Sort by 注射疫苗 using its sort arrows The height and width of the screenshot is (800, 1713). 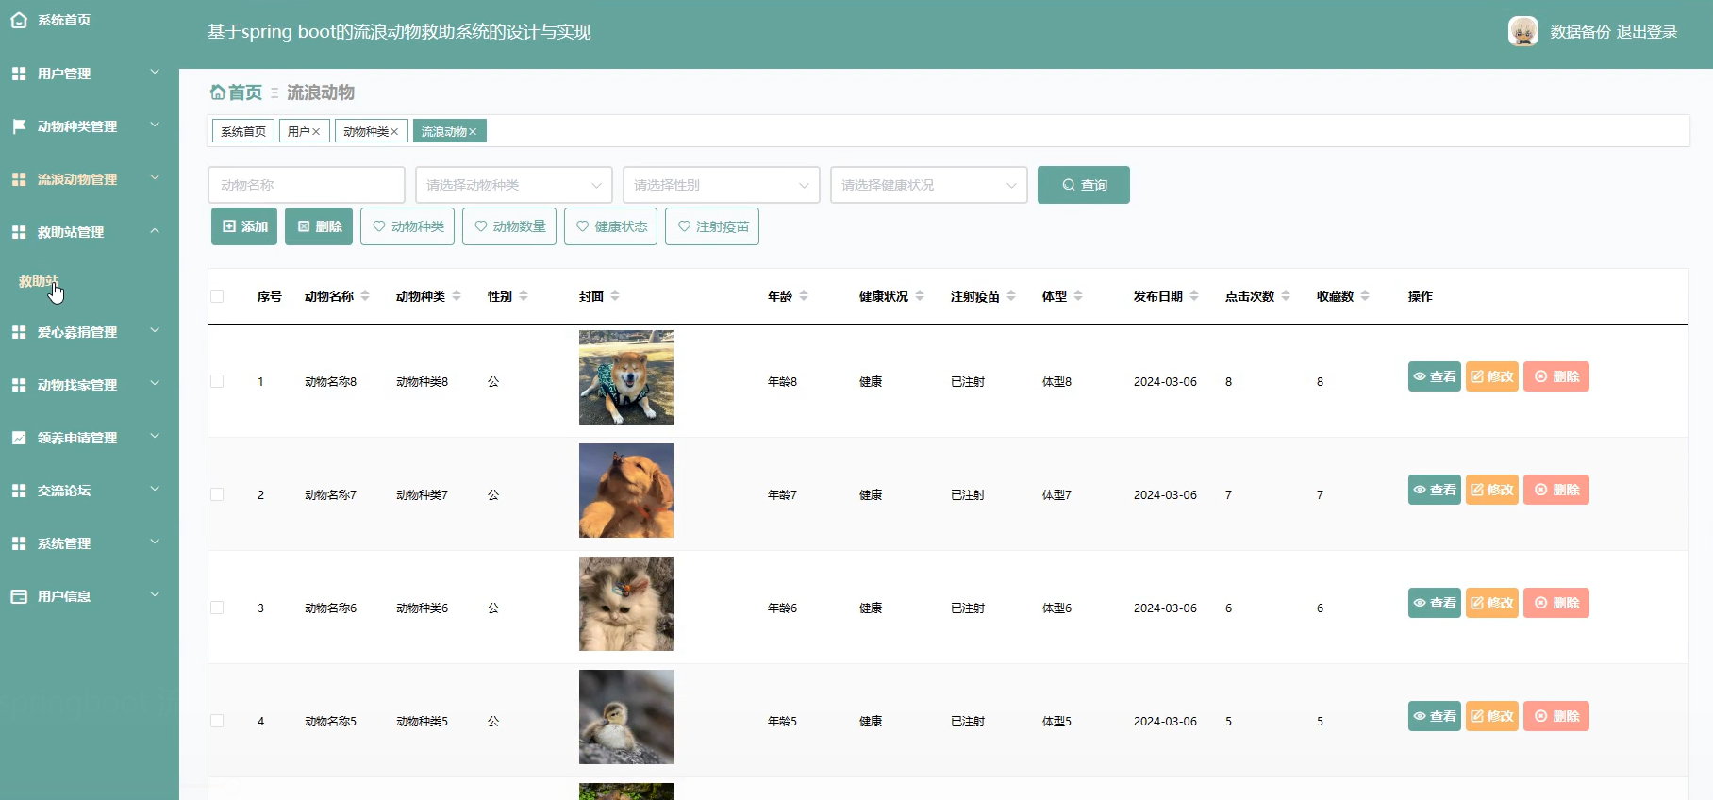click(1011, 295)
